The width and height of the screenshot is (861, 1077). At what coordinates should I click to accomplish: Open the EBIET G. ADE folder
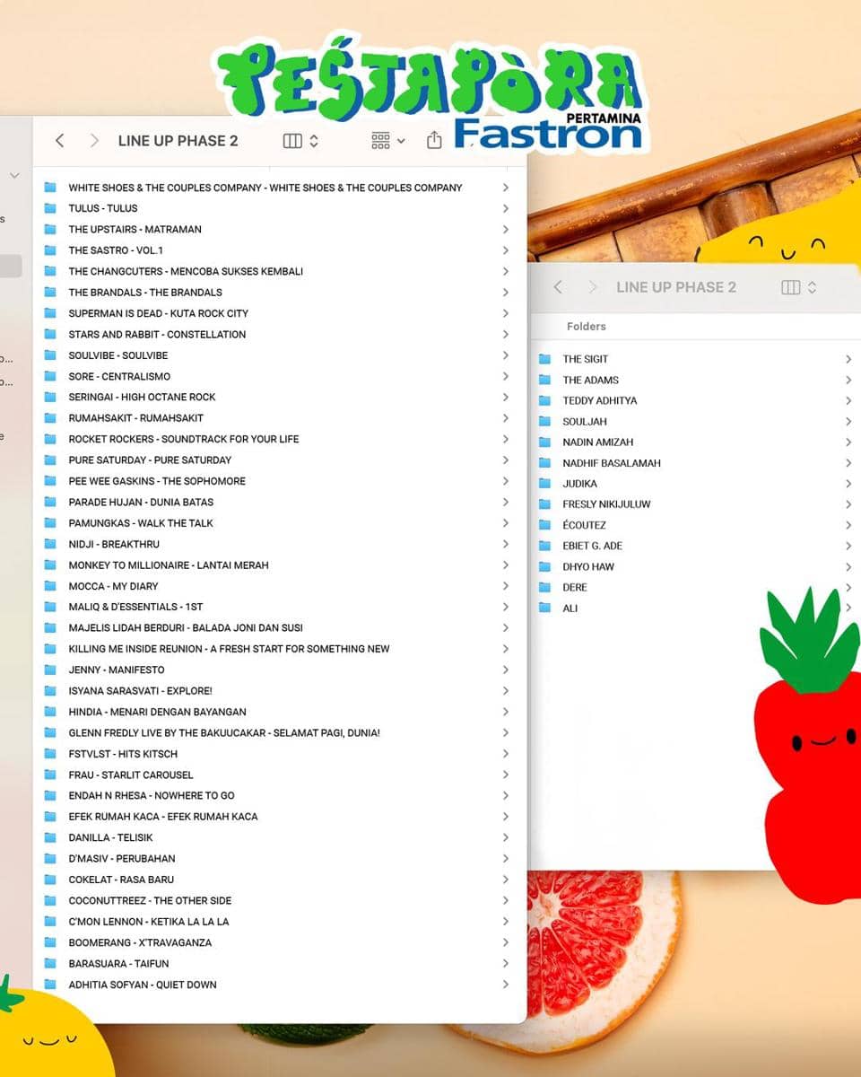[x=592, y=546]
